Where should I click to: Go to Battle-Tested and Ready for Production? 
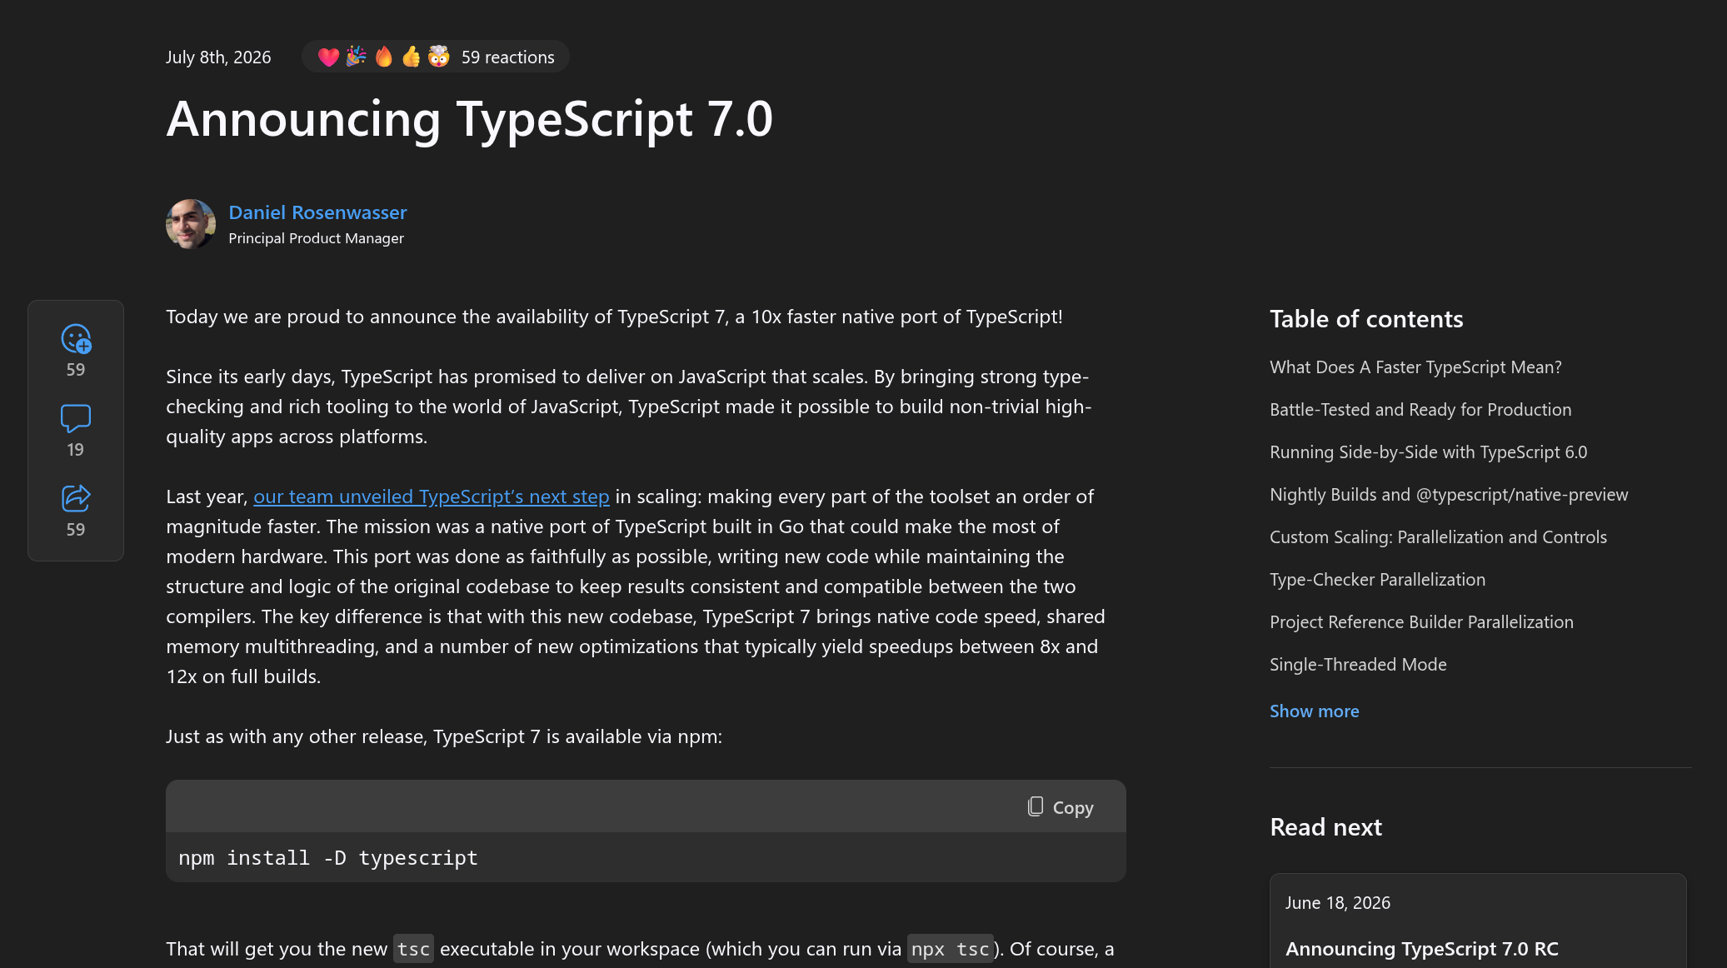pos(1420,410)
